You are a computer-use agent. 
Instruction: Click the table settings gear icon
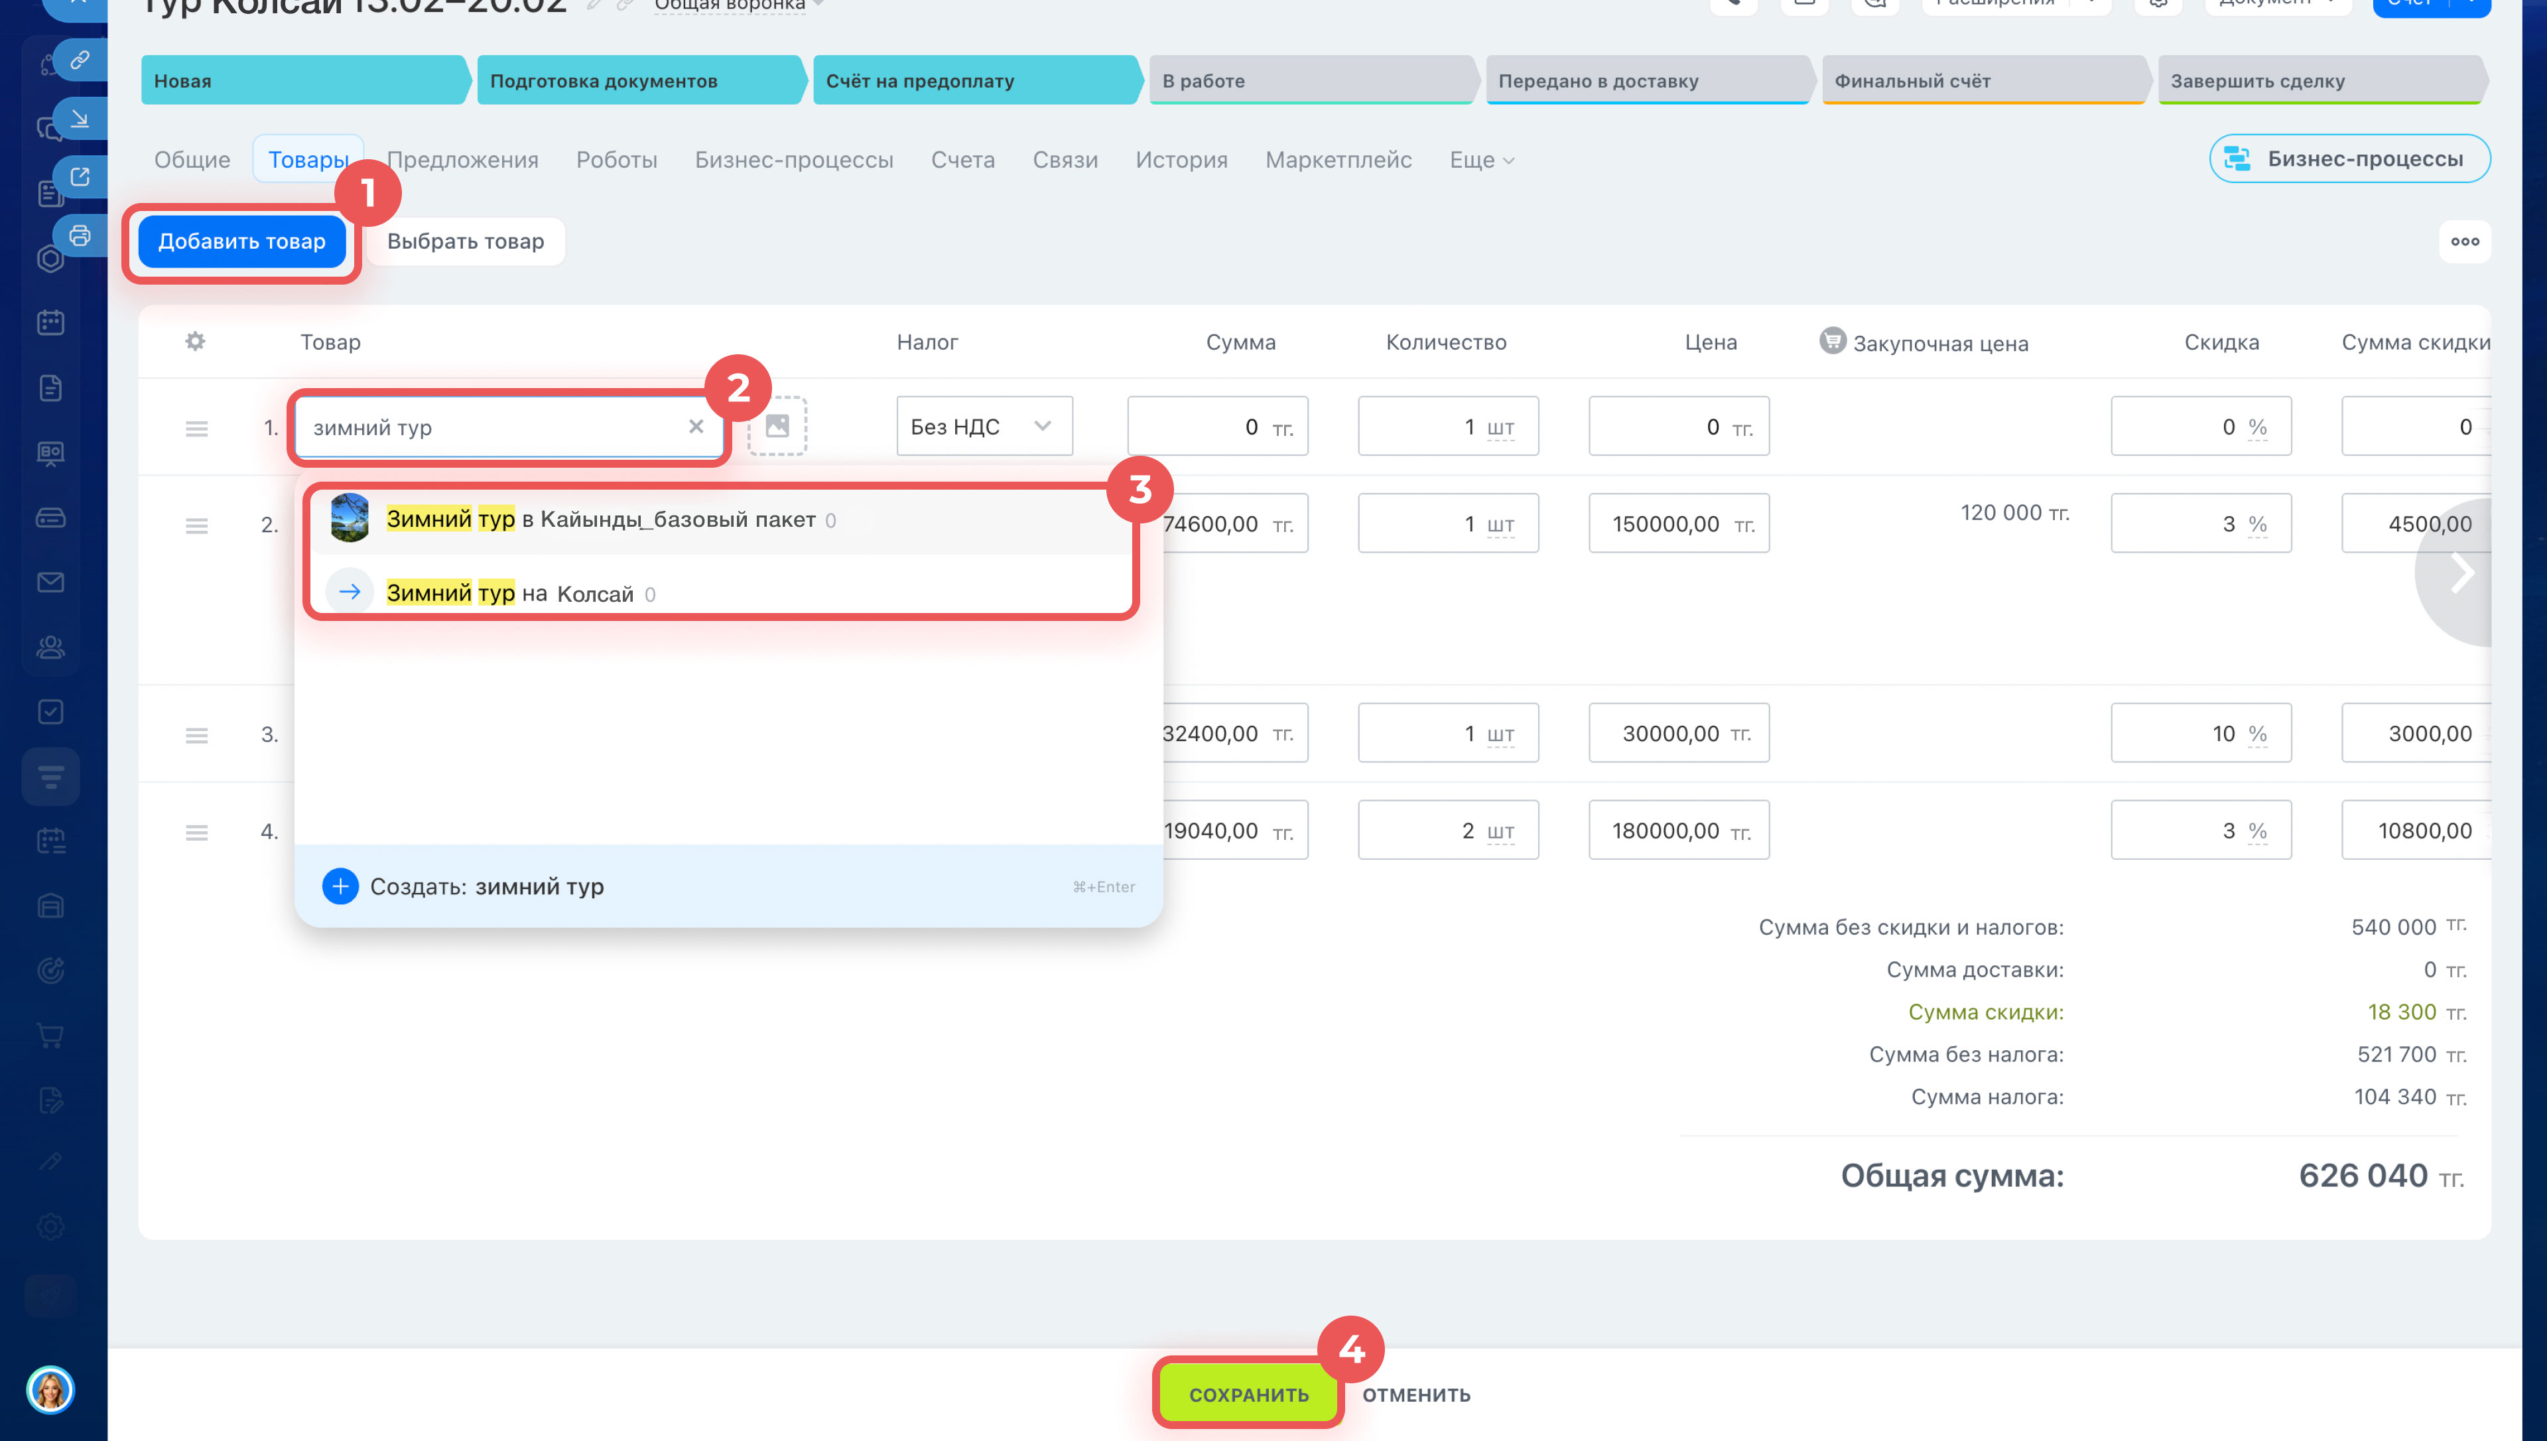pos(195,342)
